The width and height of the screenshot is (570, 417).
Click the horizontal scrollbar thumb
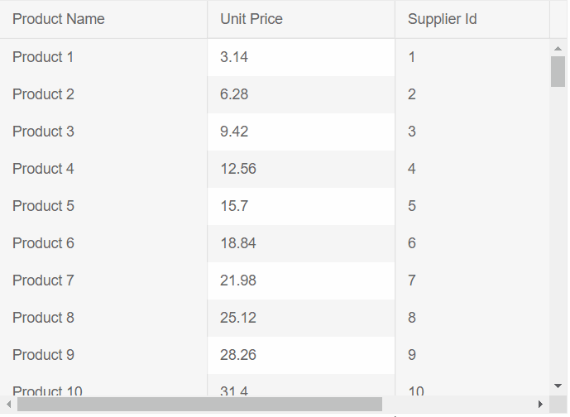pos(199,404)
